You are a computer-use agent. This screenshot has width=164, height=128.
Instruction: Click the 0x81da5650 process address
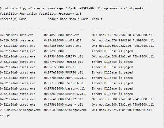point(9,110)
